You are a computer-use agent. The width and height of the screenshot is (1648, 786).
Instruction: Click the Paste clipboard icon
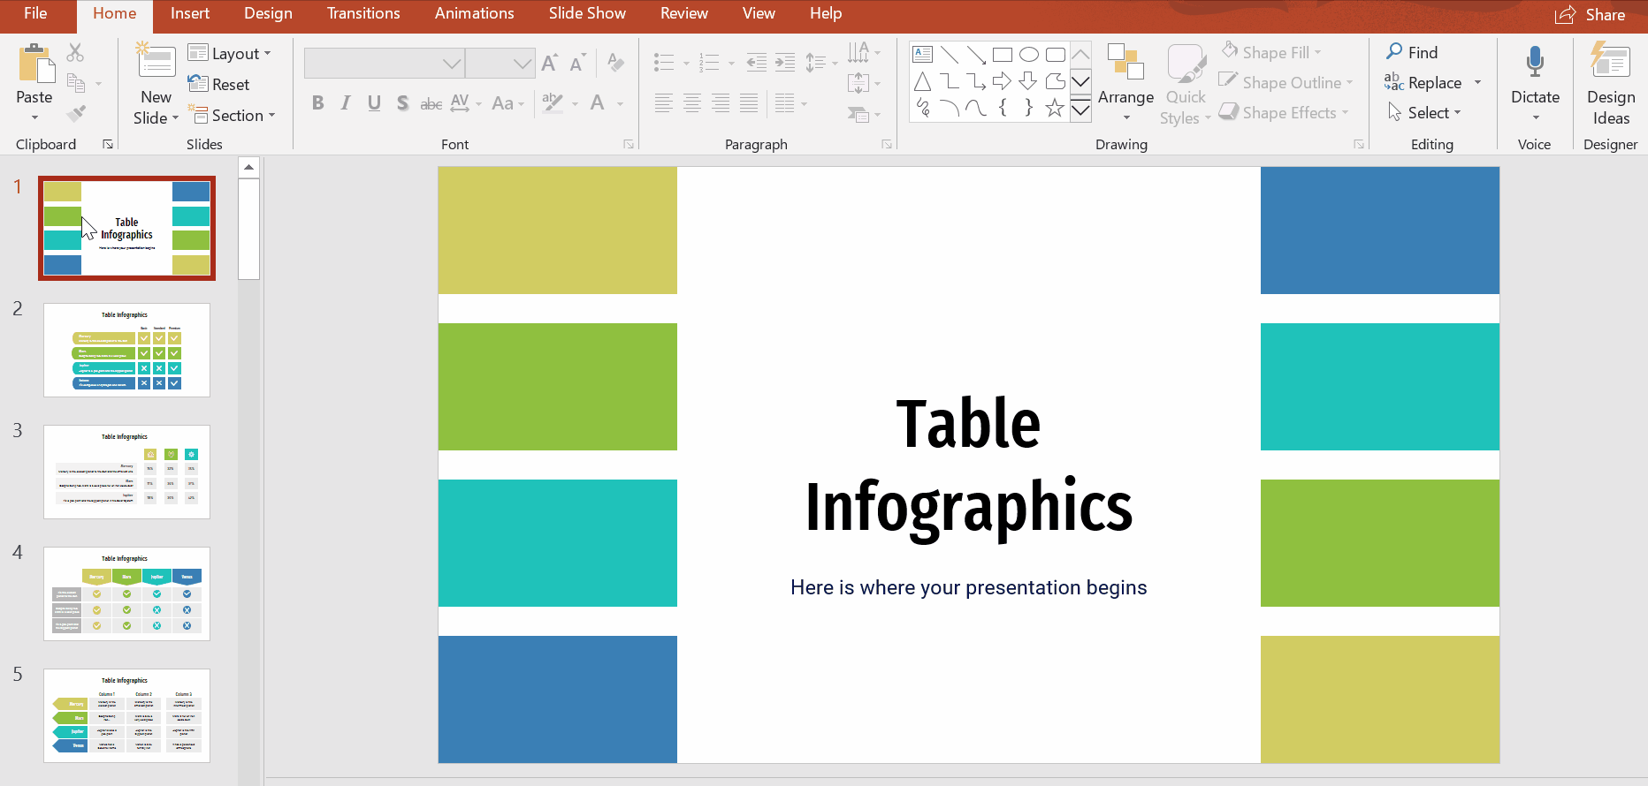[34, 65]
